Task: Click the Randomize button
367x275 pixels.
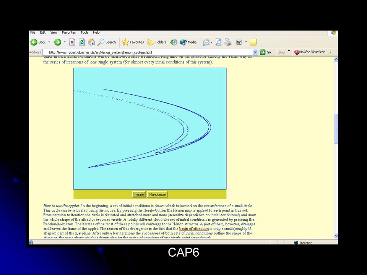Action: coord(158,194)
